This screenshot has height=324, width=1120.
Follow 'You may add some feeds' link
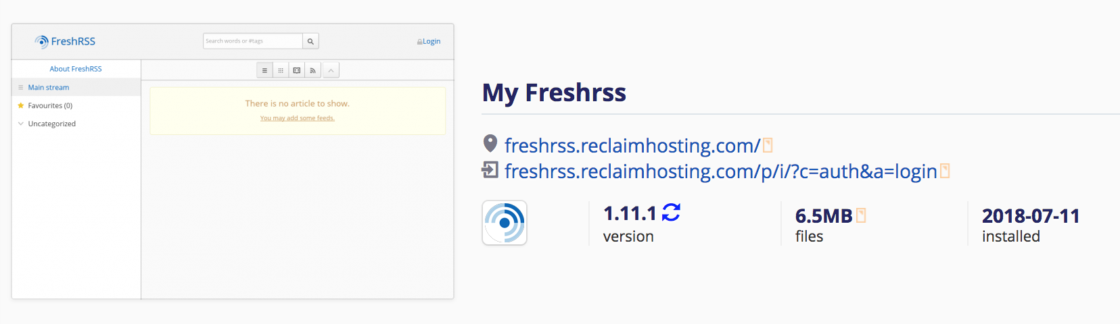(x=298, y=118)
